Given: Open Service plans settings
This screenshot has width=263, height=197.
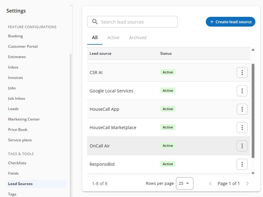Looking at the screenshot, I should click(x=20, y=140).
